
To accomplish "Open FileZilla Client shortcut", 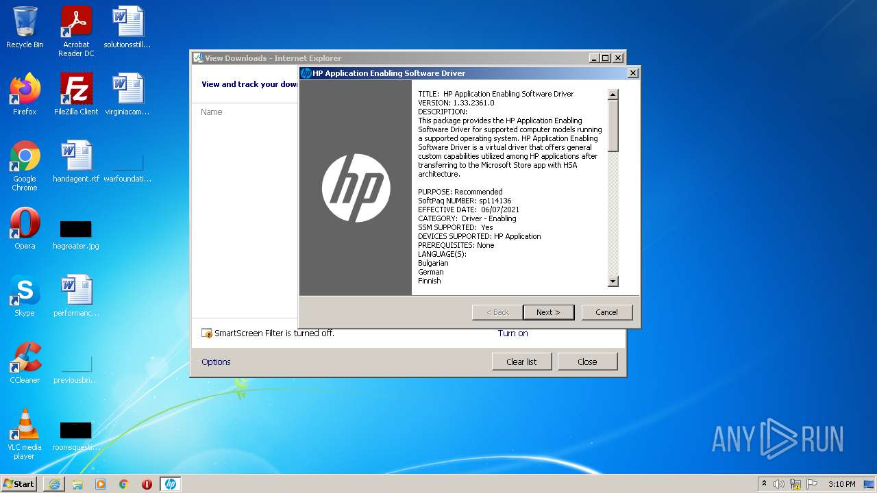I will pyautogui.click(x=76, y=94).
